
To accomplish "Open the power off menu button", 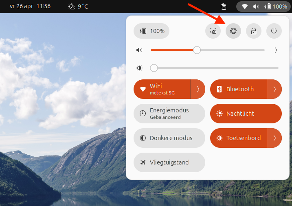I will point(274,31).
